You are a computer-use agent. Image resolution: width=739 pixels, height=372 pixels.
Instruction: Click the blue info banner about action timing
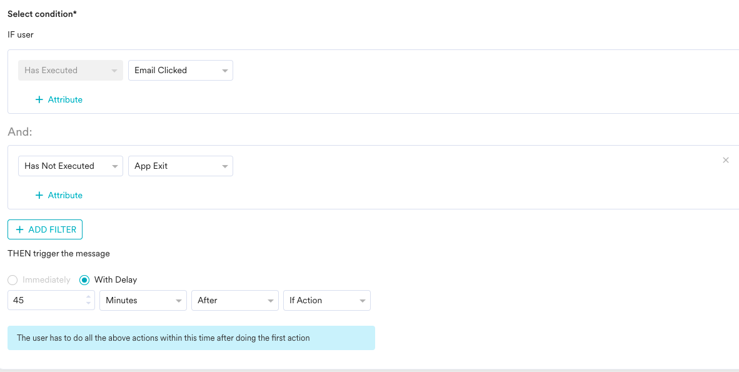[x=191, y=338]
